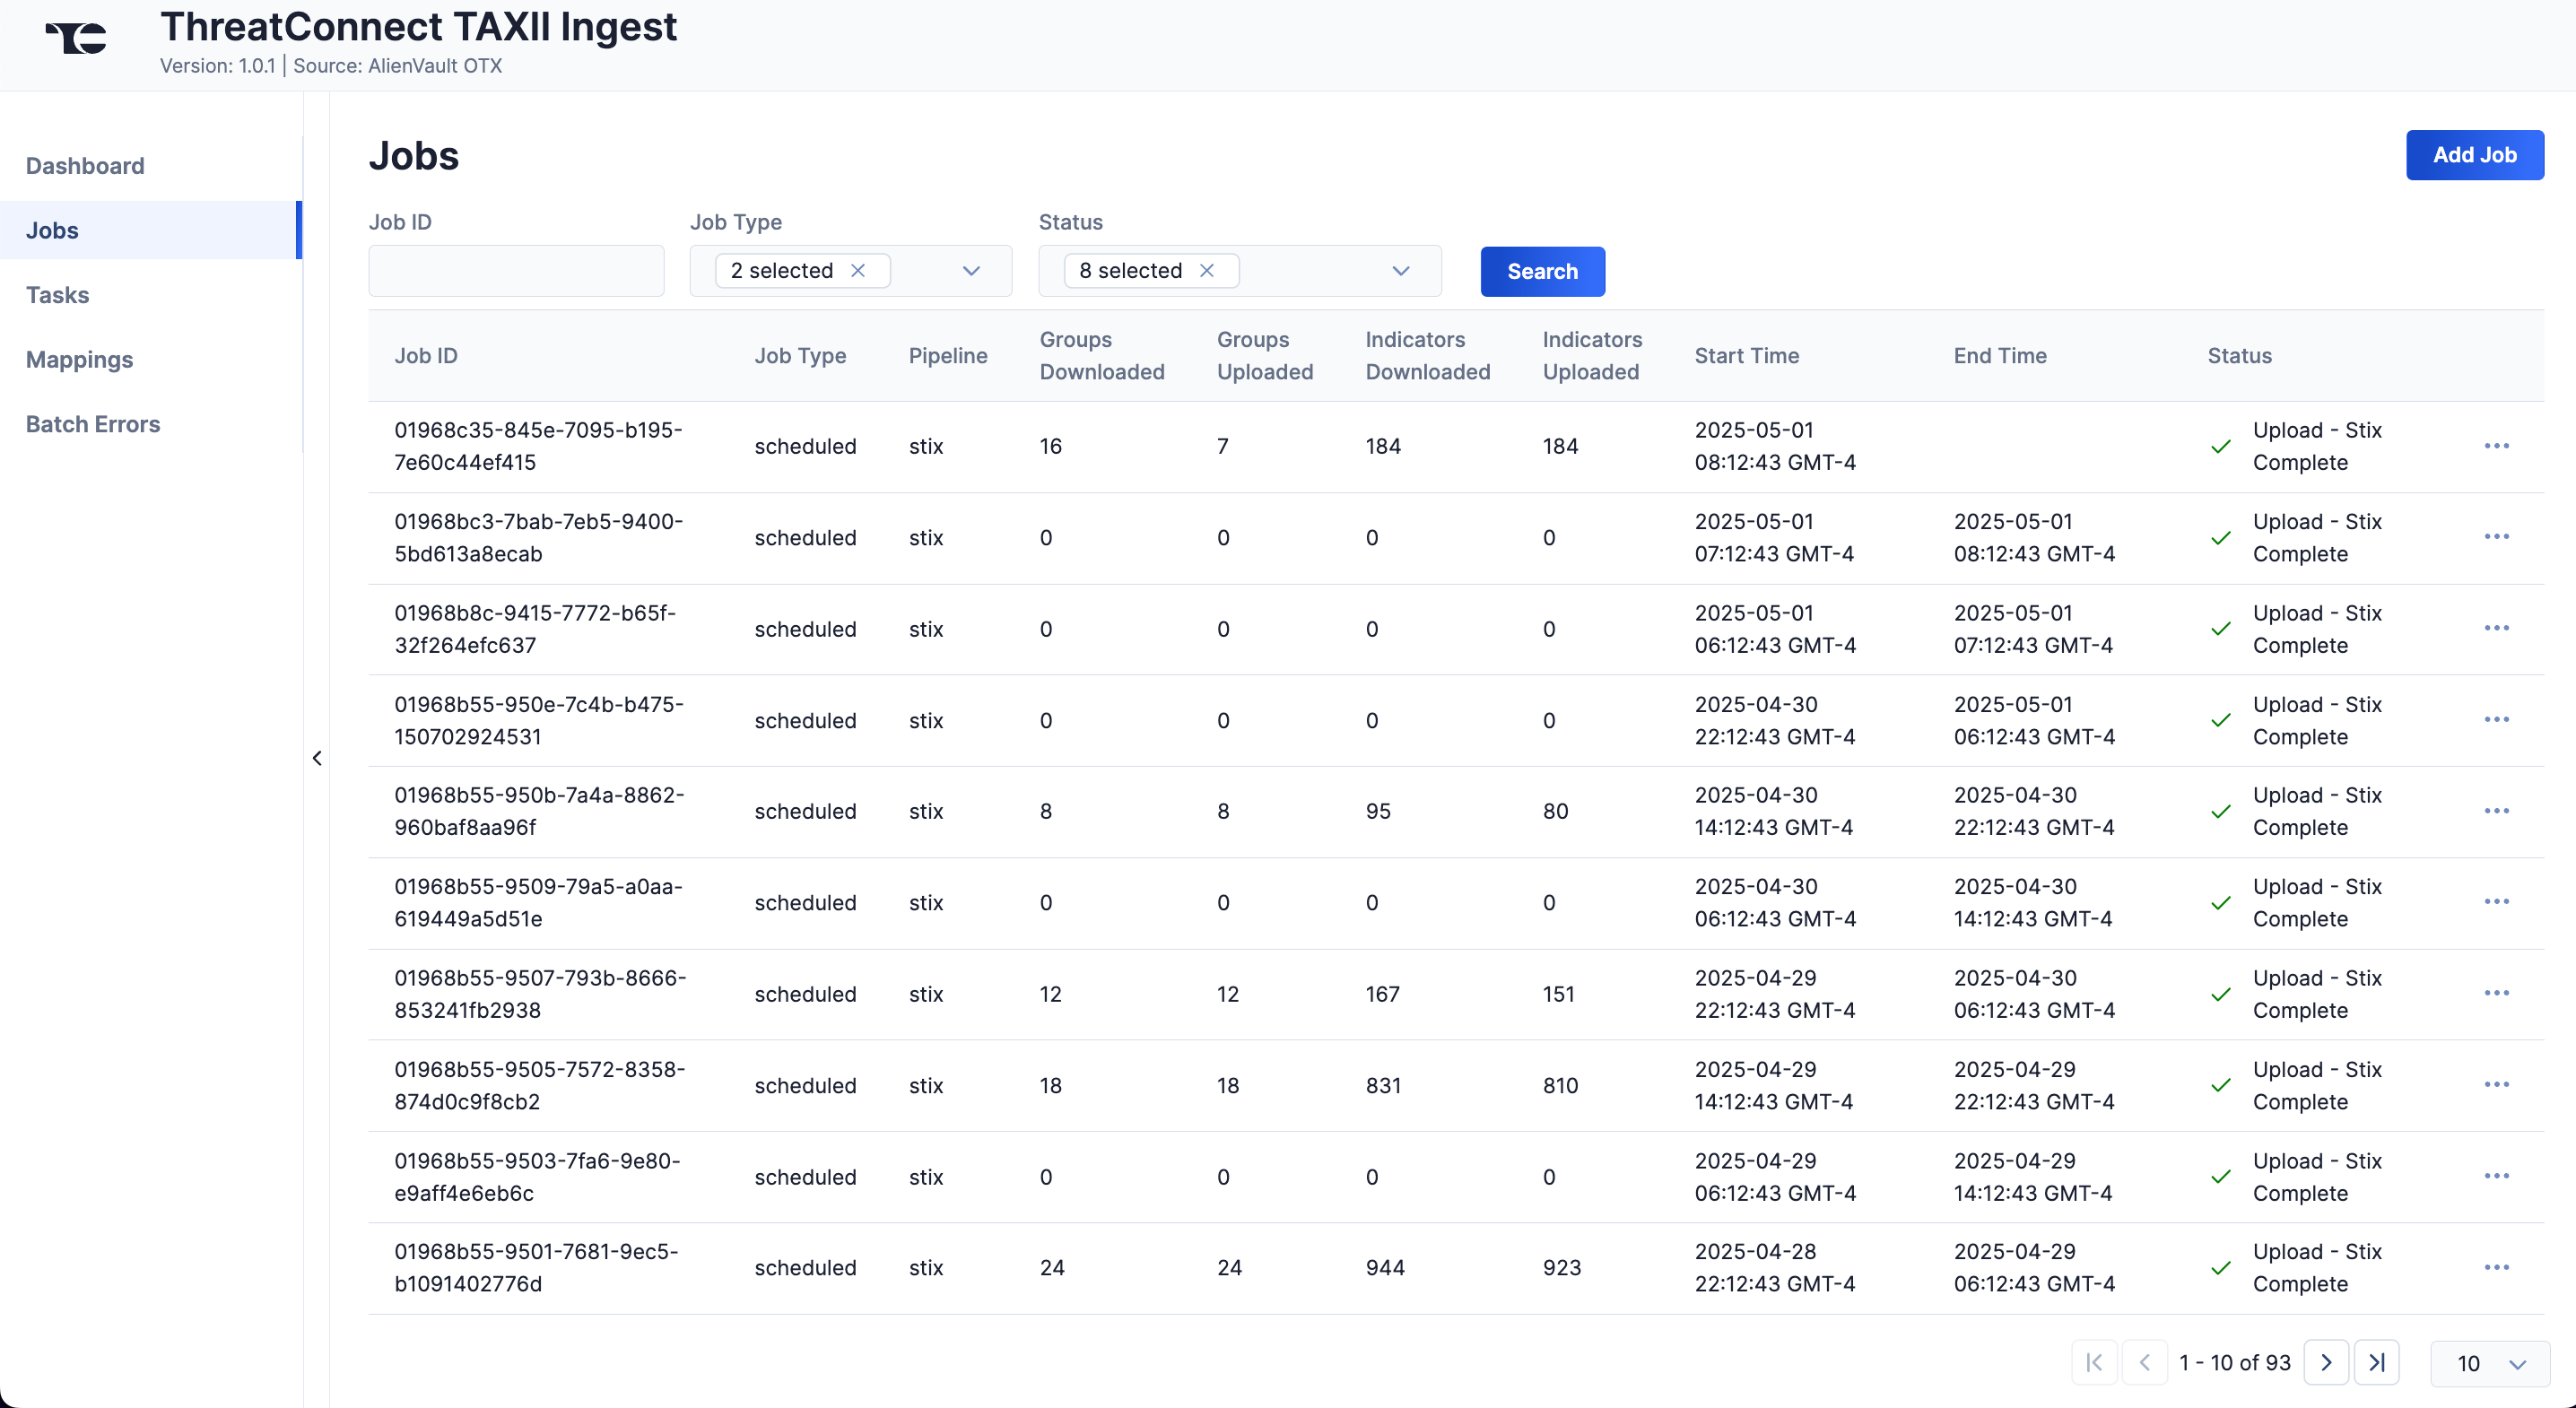Open actions menu for job ending 853241fb2938
The height and width of the screenshot is (1408, 2576).
point(2496,994)
